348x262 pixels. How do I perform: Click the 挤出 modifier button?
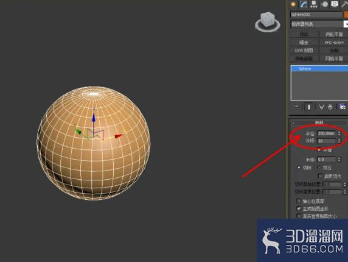(304, 34)
